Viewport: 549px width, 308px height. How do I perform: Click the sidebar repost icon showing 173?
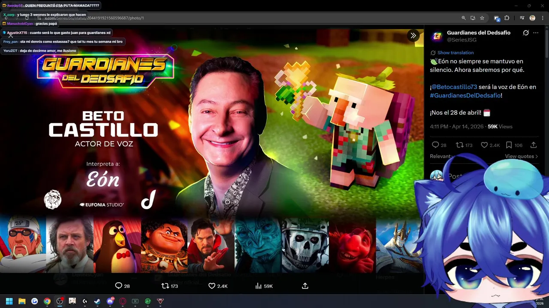[464, 145]
